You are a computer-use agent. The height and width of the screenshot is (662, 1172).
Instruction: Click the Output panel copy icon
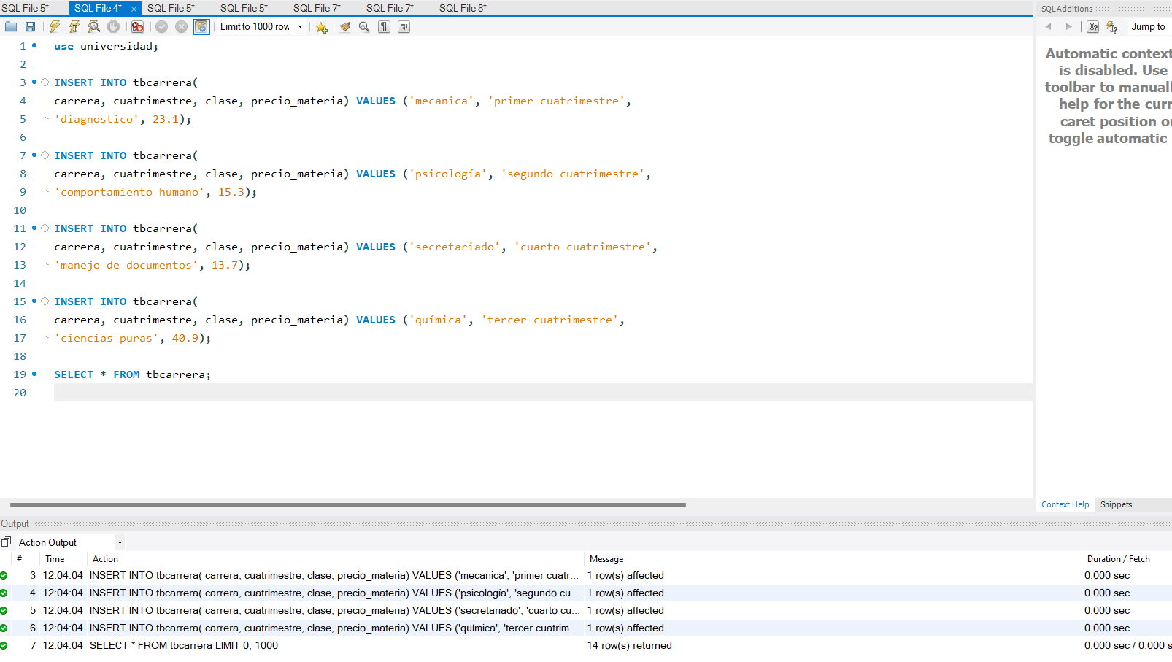[7, 542]
